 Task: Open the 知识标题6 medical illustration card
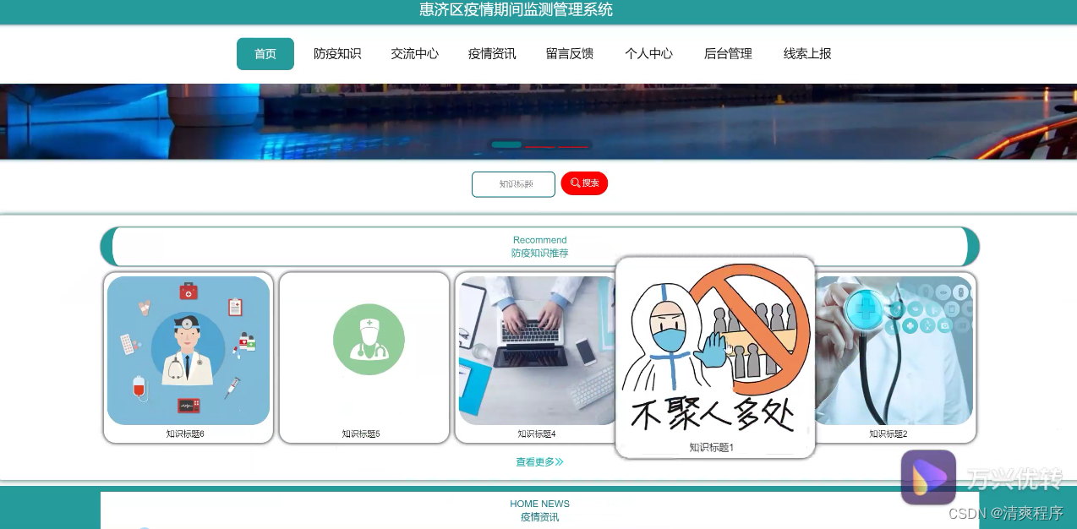click(188, 350)
